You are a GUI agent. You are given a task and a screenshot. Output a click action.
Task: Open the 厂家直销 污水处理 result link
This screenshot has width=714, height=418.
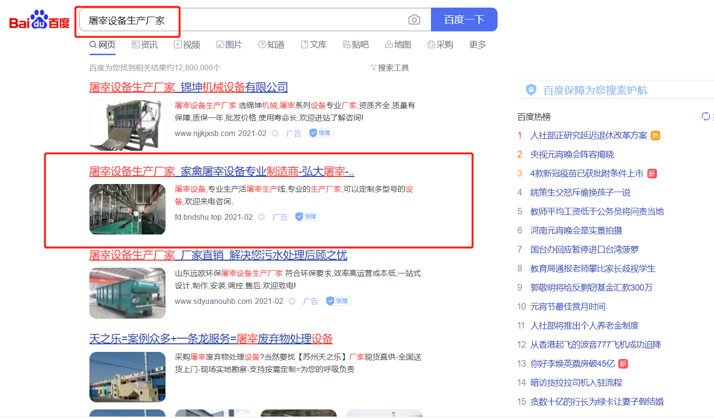pos(218,255)
